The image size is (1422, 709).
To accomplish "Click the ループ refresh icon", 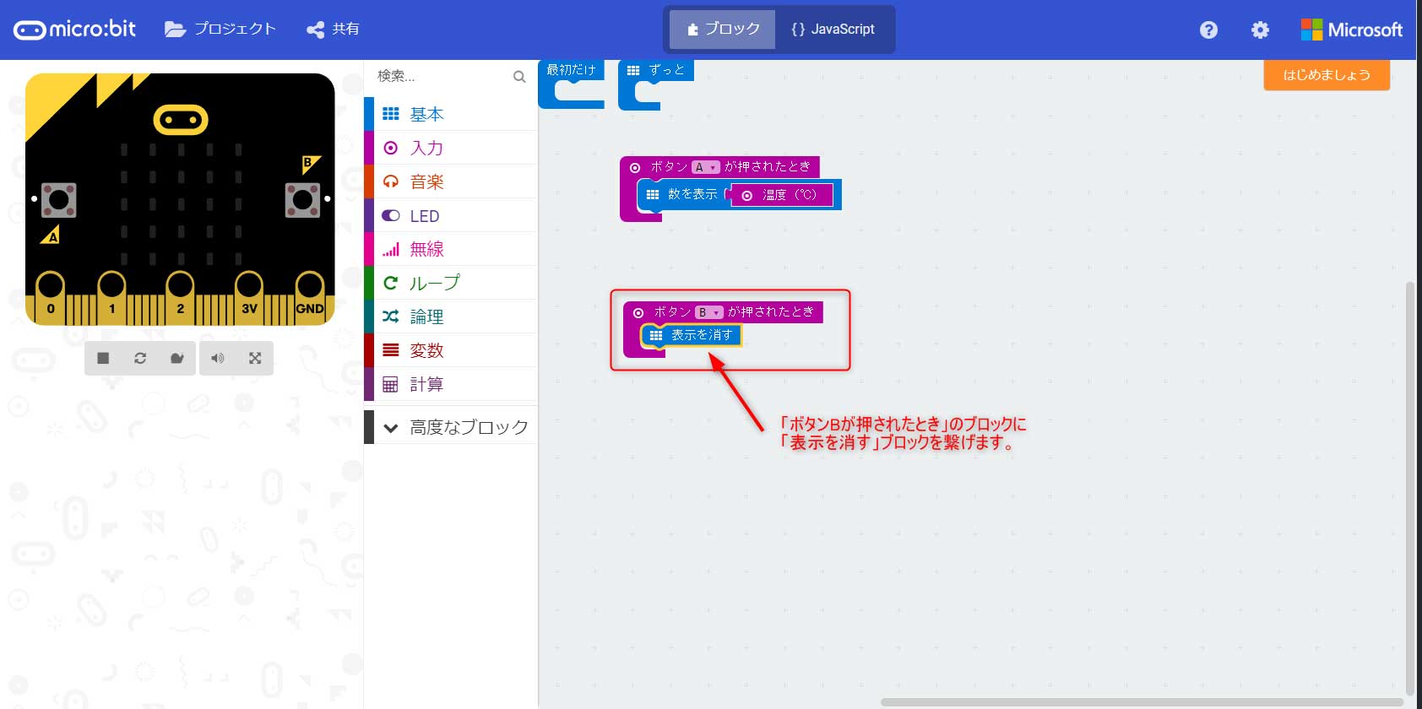I will [x=390, y=283].
